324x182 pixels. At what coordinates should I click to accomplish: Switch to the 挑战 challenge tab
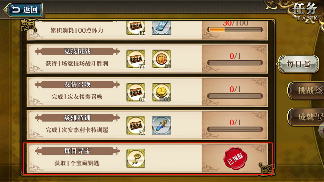[x=306, y=90]
